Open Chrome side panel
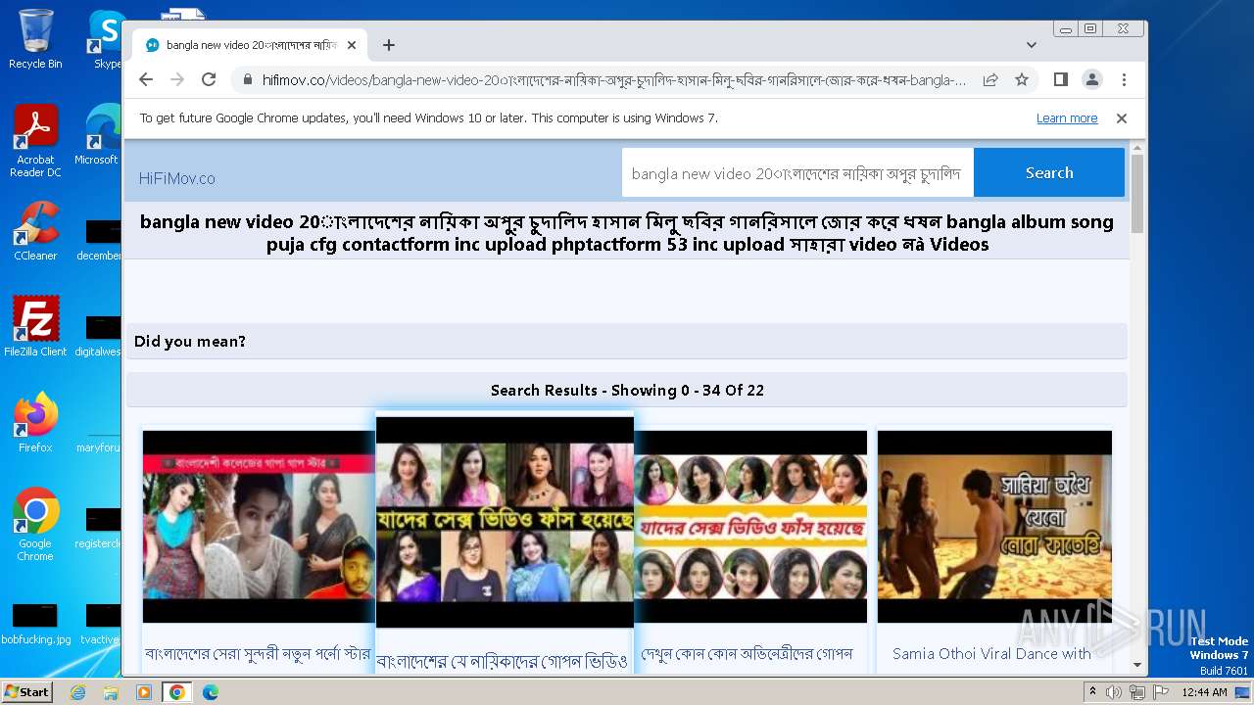 pyautogui.click(x=1060, y=79)
